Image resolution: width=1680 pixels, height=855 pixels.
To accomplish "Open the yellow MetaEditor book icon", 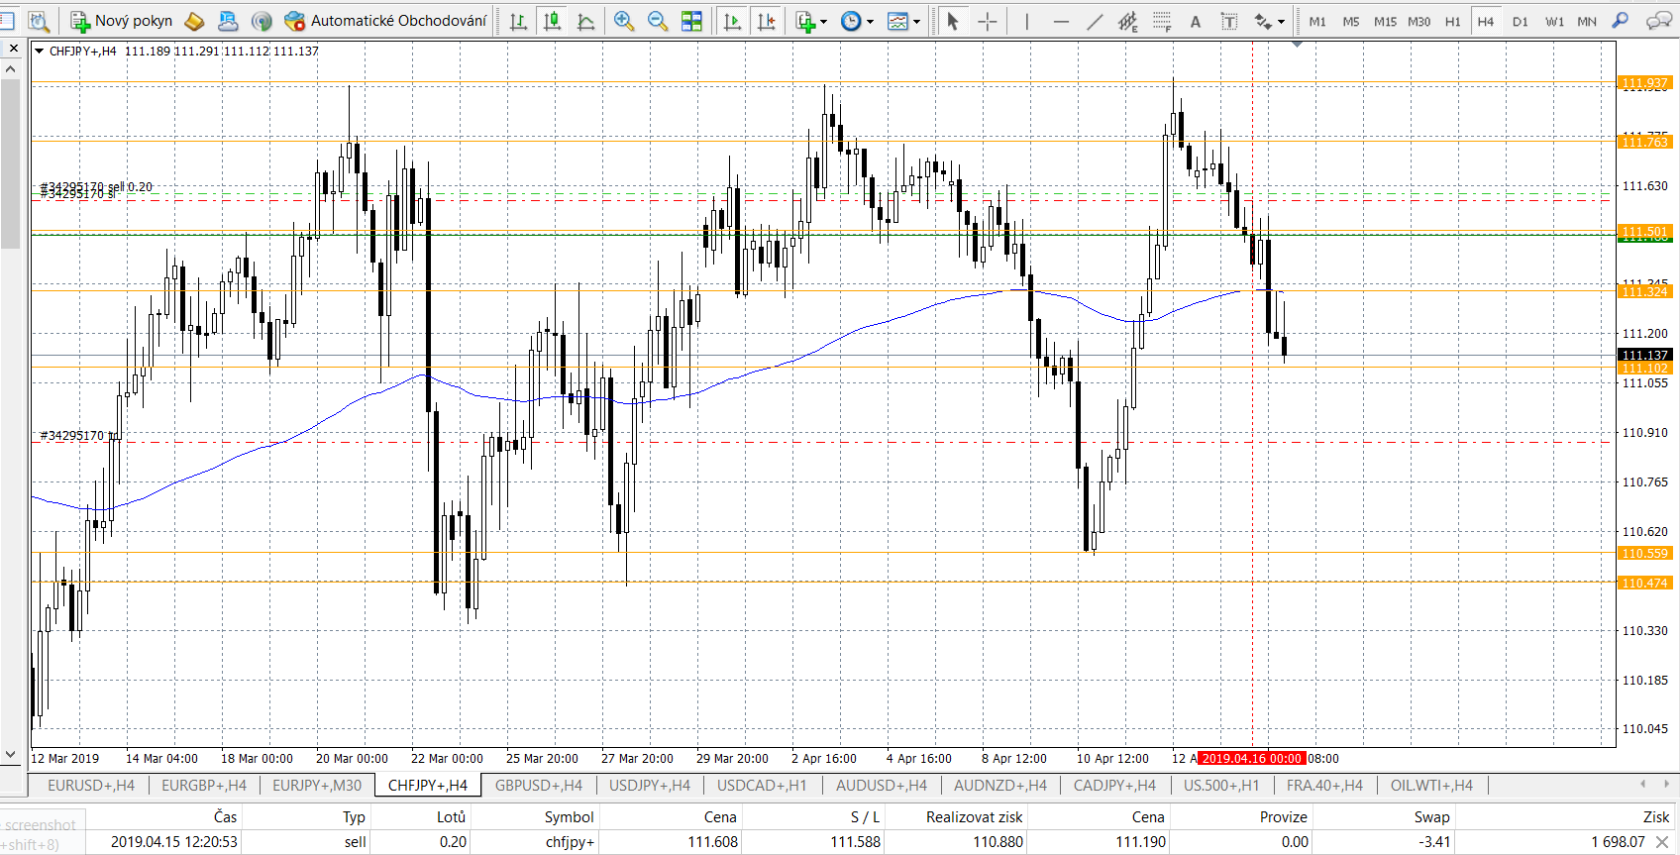I will pyautogui.click(x=195, y=21).
